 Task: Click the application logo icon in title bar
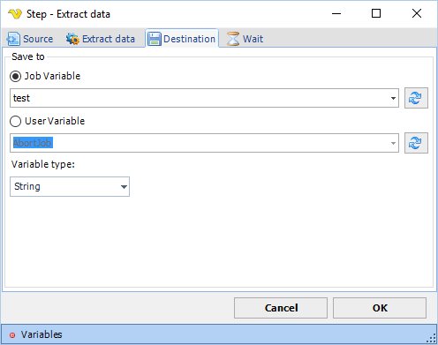click(x=15, y=13)
